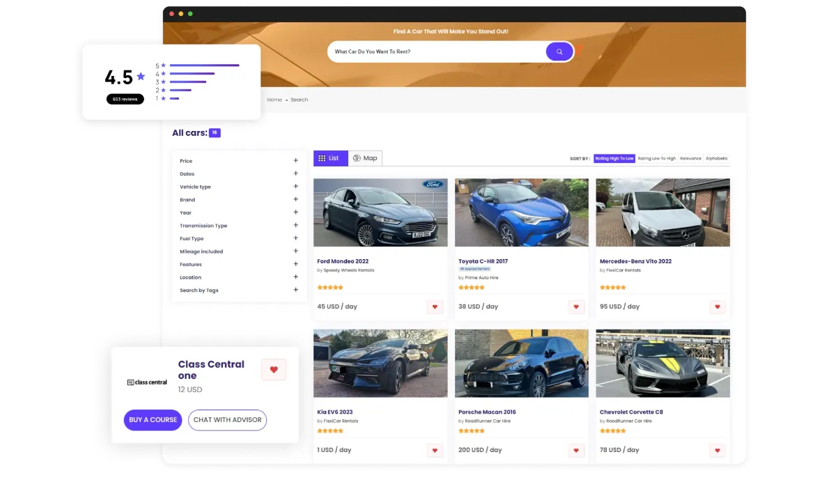Open the Kia EV6 car photo
The width and height of the screenshot is (836, 484).
pos(380,364)
